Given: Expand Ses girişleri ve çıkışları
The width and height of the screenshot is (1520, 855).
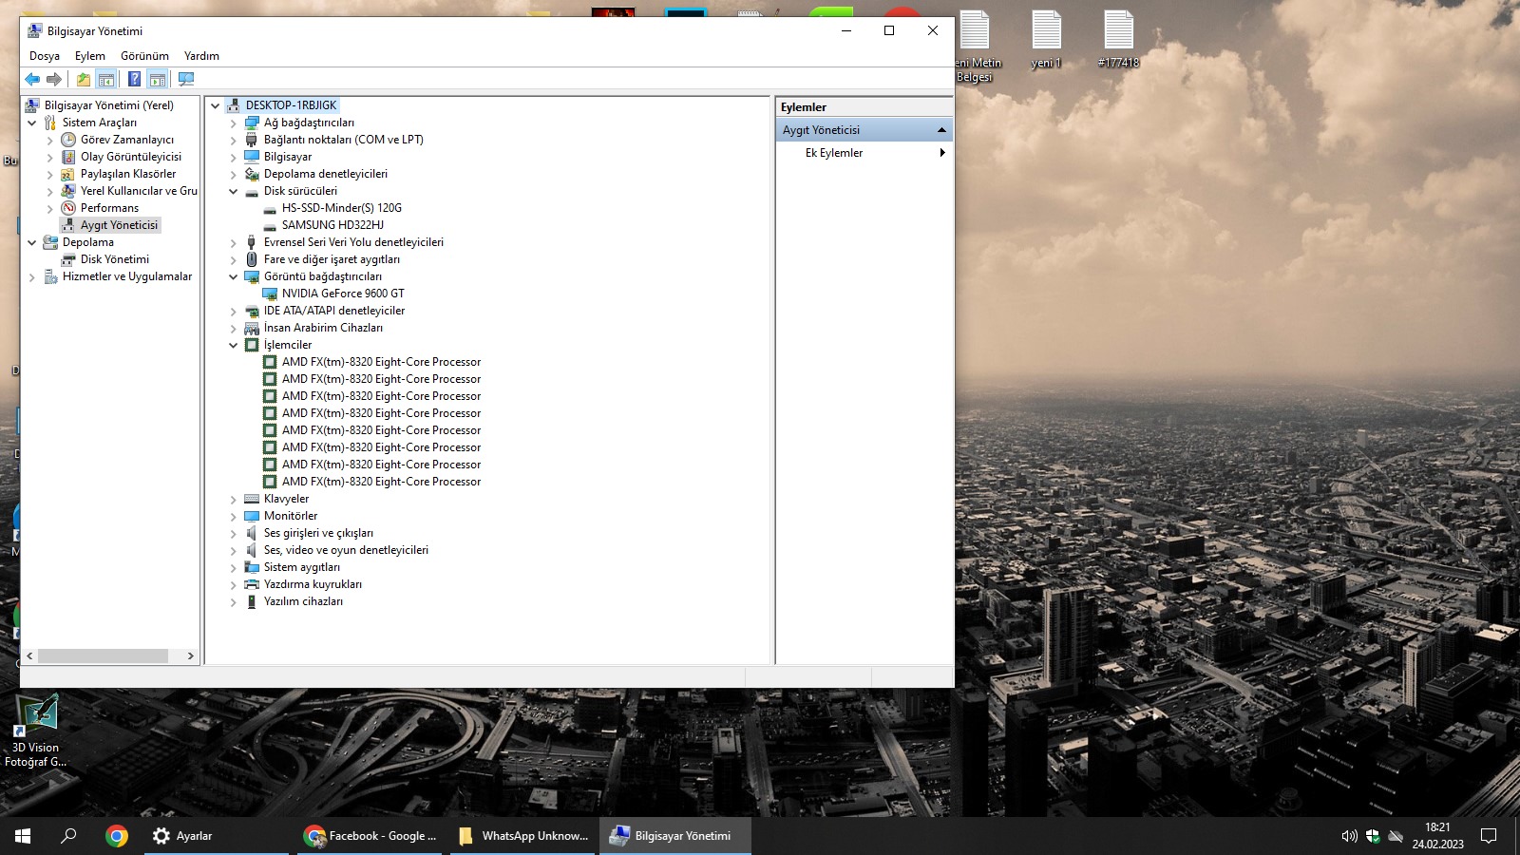Looking at the screenshot, I should pyautogui.click(x=234, y=533).
